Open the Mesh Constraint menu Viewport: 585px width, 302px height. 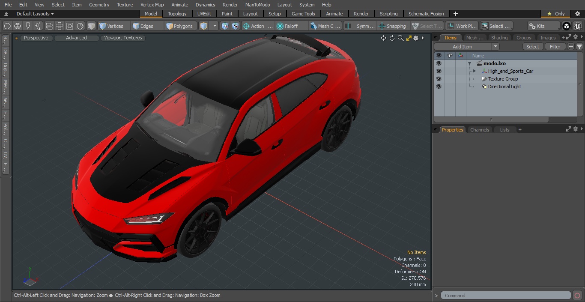coord(325,26)
